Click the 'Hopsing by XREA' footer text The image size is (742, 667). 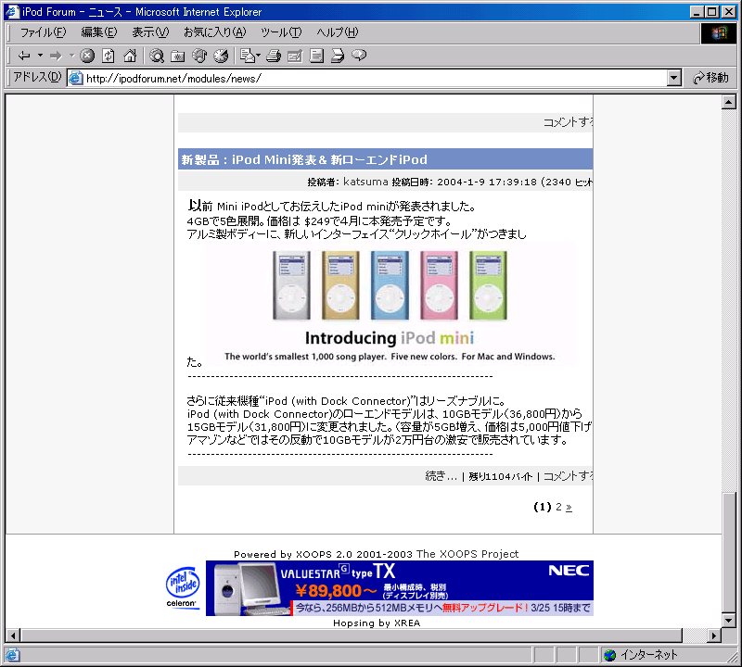[377, 623]
